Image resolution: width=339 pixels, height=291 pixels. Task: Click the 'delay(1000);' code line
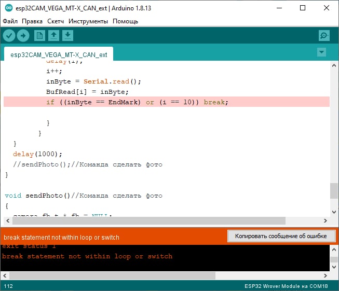tap(37, 154)
